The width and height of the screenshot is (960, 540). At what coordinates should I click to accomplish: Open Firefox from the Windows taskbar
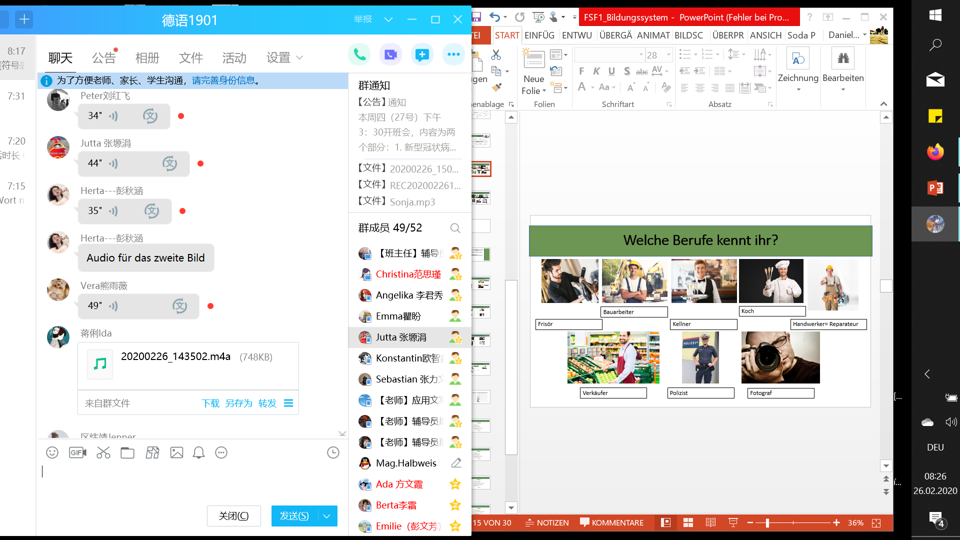[x=935, y=151]
